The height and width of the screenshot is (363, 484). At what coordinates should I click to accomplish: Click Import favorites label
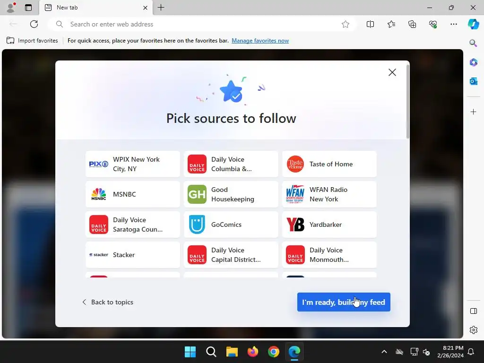38,41
